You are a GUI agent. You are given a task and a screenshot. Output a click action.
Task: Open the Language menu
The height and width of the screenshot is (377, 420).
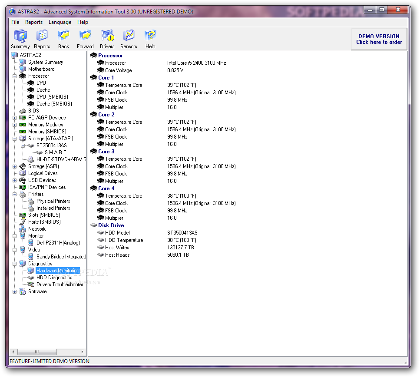tap(60, 22)
